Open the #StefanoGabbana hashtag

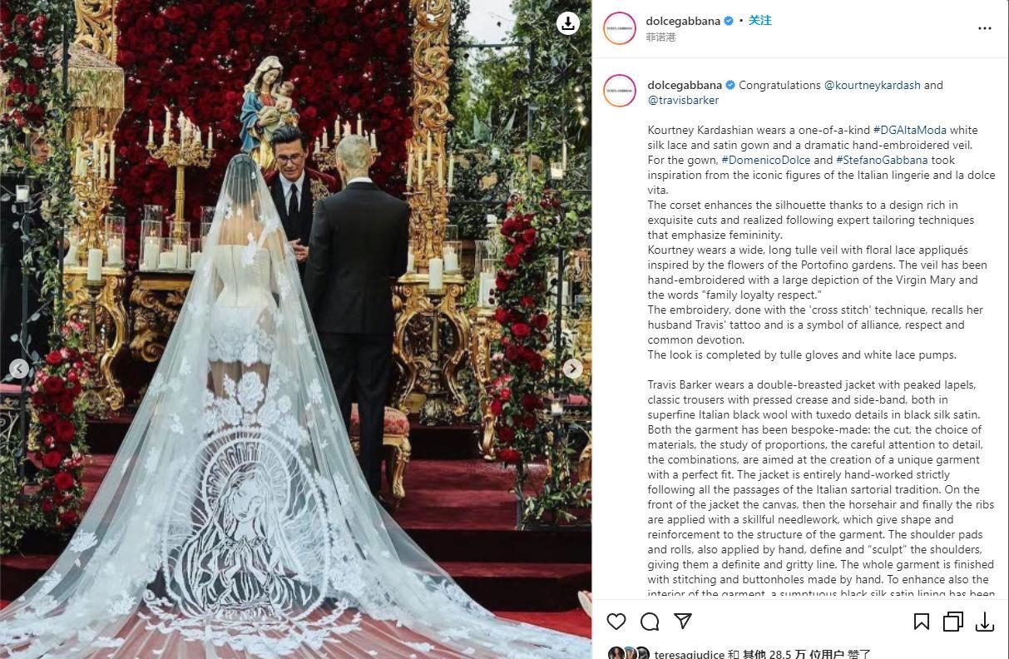pyautogui.click(x=872, y=160)
